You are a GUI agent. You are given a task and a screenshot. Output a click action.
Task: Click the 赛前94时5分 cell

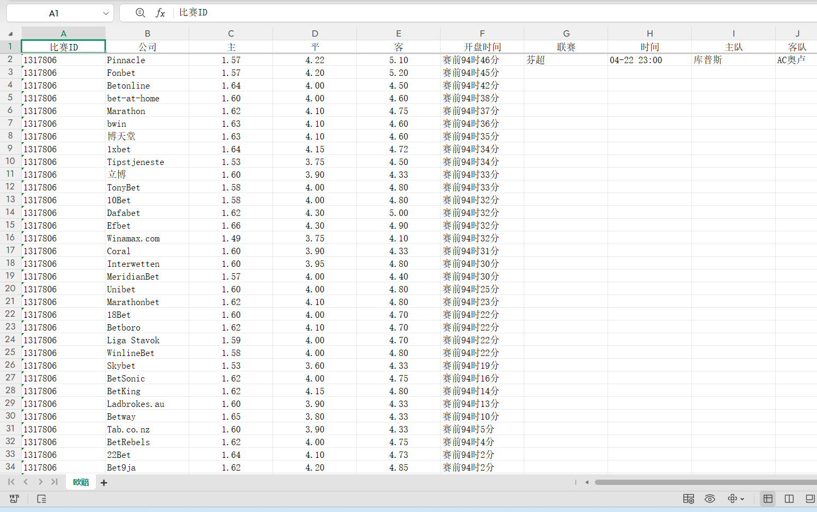click(482, 429)
